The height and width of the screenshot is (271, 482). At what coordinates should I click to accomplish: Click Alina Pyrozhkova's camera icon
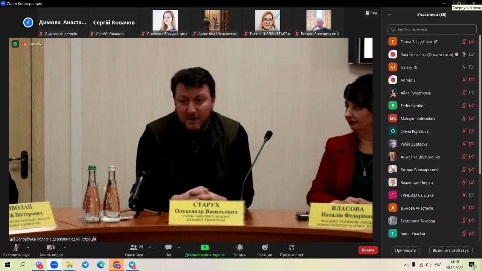click(x=471, y=93)
